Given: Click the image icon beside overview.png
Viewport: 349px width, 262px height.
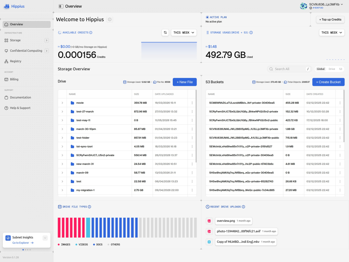Looking at the screenshot, I should 209,221.
